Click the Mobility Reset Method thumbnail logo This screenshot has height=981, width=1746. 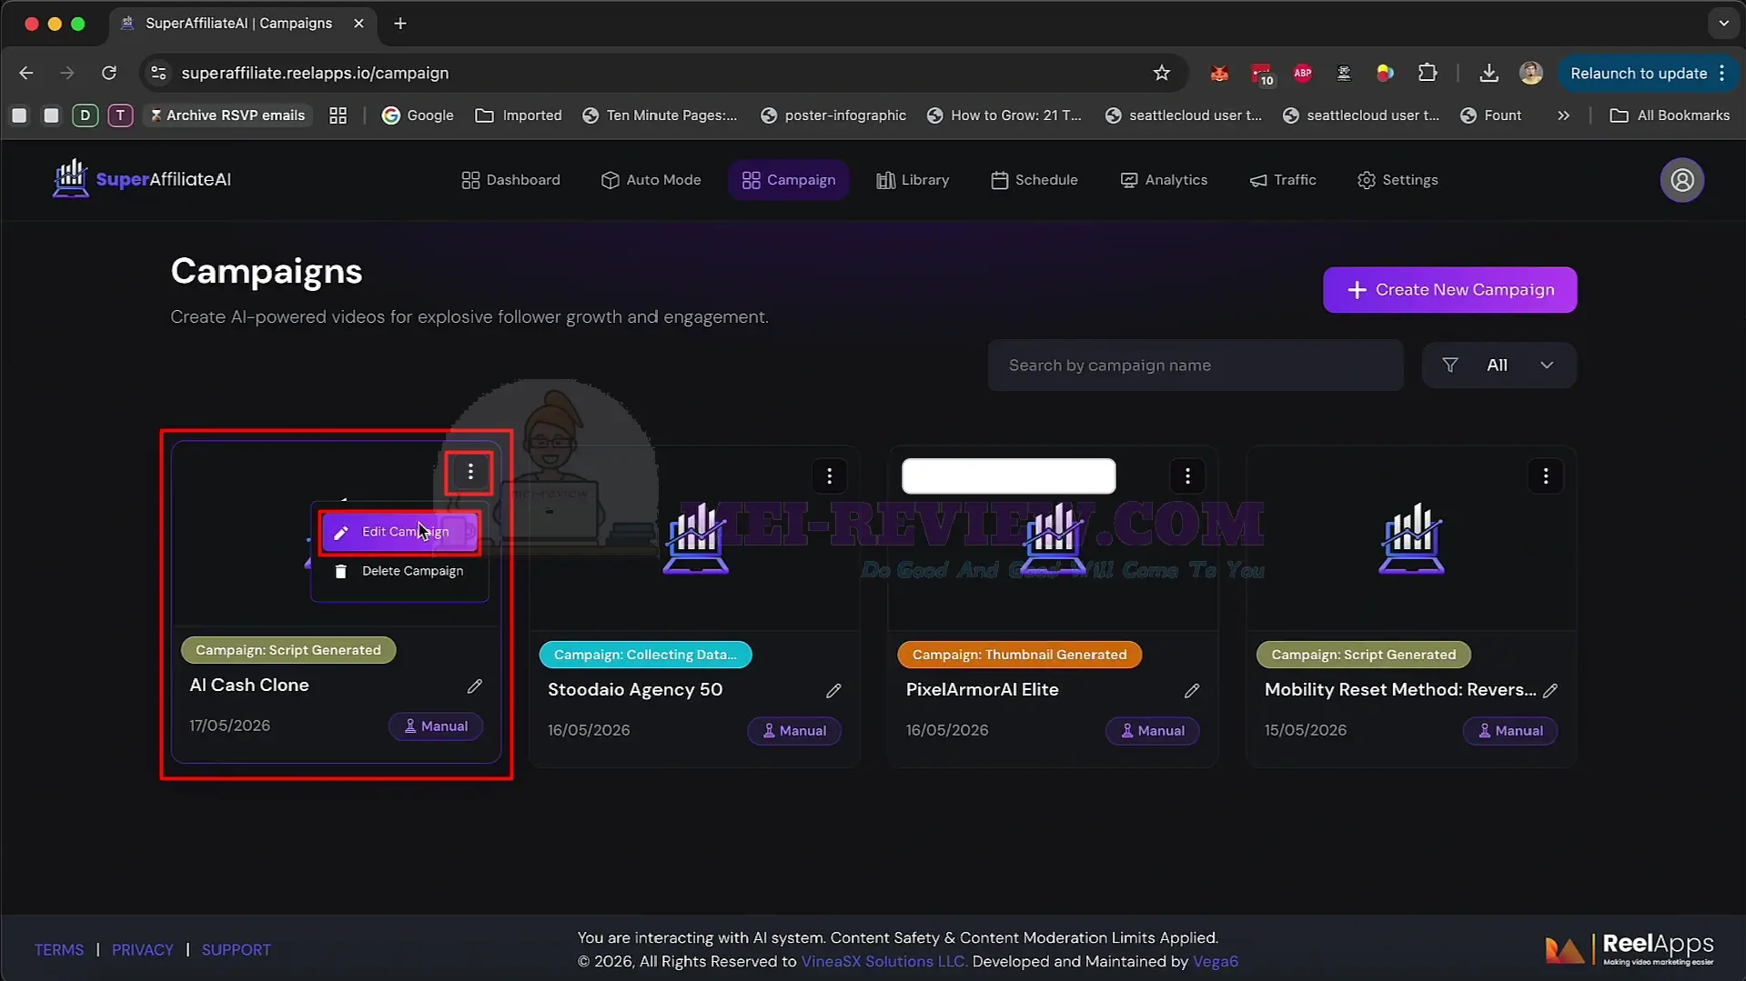coord(1411,538)
